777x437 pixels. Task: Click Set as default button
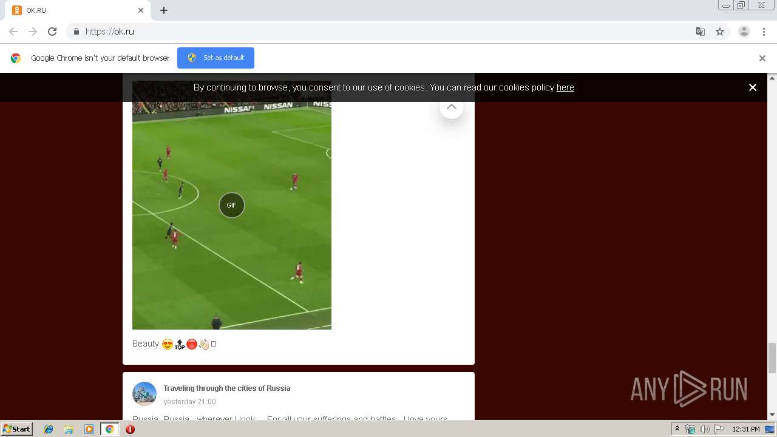click(x=215, y=58)
